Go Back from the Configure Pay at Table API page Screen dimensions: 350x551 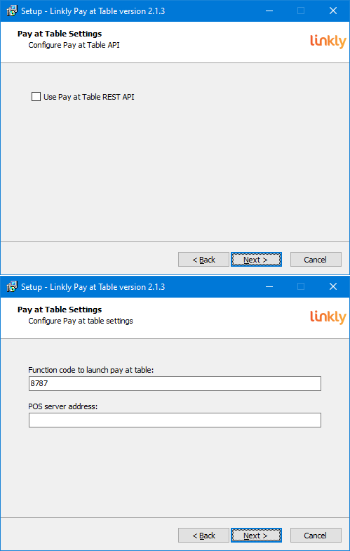pyautogui.click(x=203, y=259)
